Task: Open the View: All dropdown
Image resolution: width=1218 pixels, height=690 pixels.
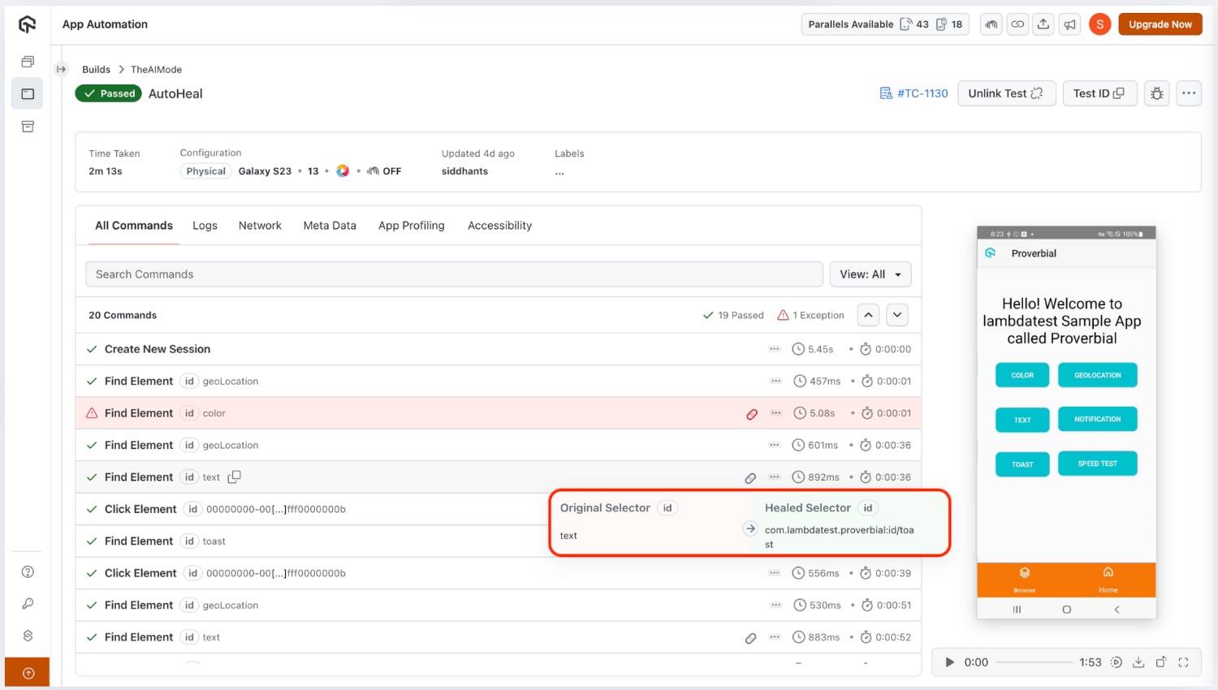Action: coord(870,274)
